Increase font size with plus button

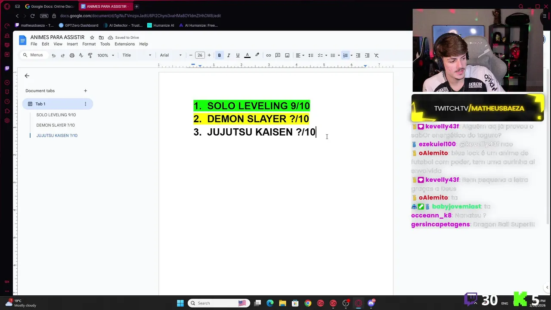(209, 55)
